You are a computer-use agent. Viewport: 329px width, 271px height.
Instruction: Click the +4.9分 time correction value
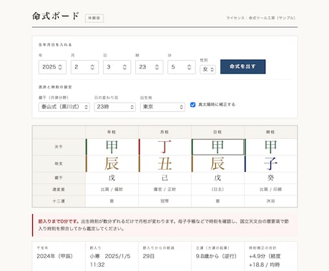point(265,260)
